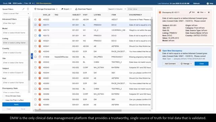Click the blue Close discrepancy button
The image size is (216, 122).
point(201,64)
